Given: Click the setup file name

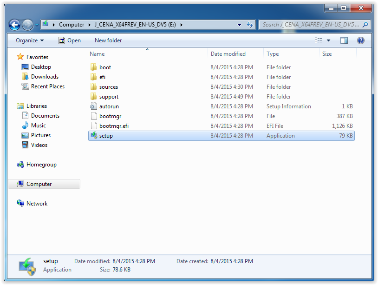Looking at the screenshot, I should click(106, 136).
